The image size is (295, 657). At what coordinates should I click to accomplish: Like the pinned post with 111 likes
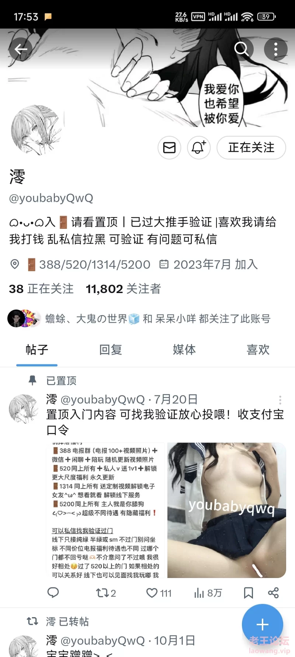tap(159, 593)
